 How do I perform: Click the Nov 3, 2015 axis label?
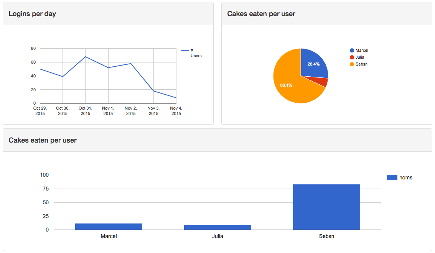[153, 111]
